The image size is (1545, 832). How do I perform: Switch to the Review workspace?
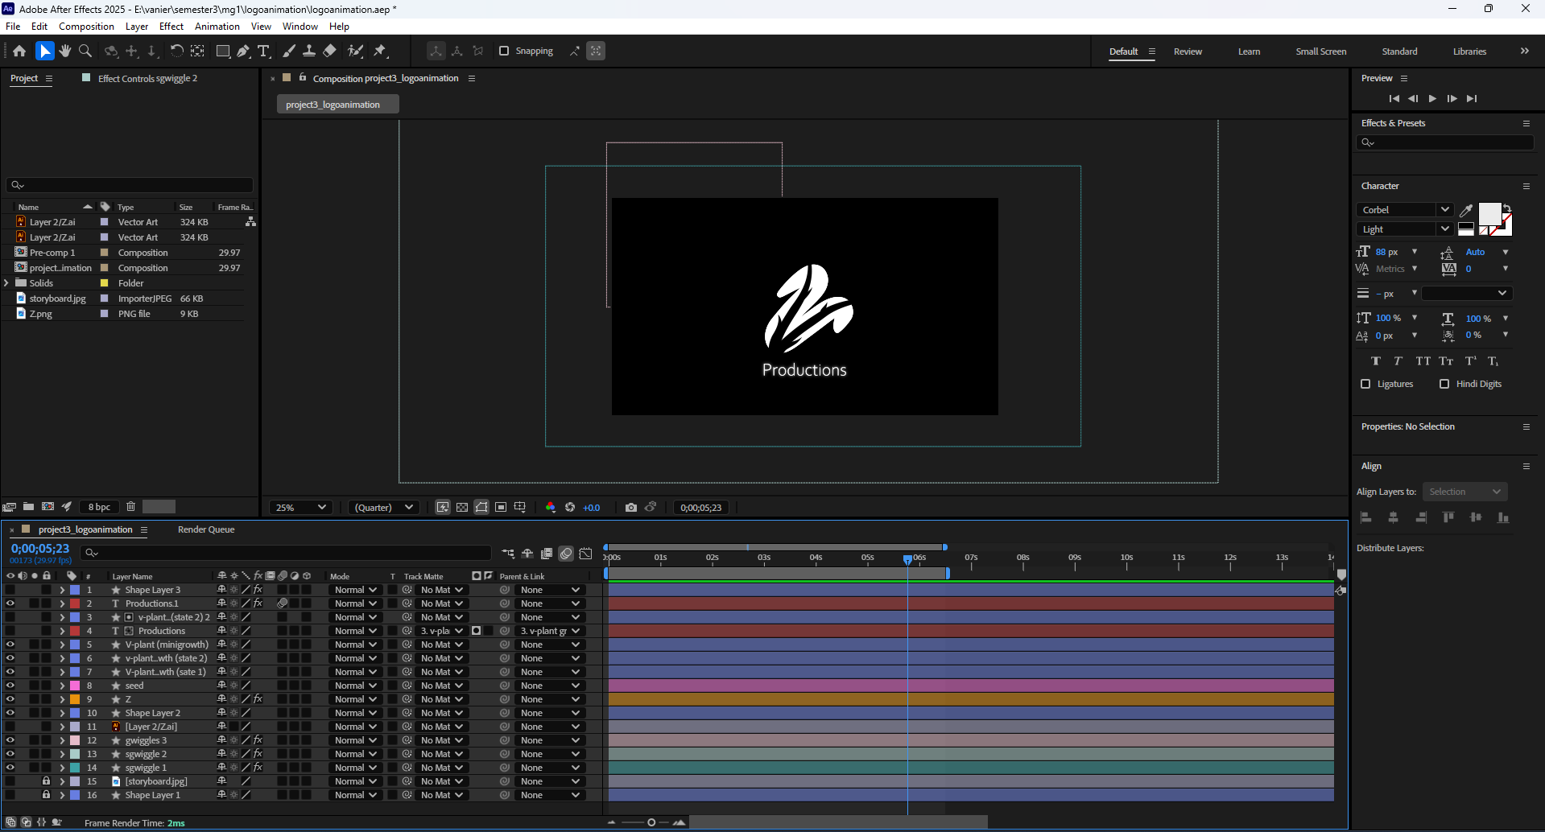(x=1188, y=51)
